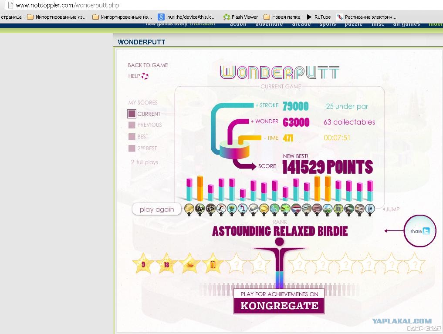The height and width of the screenshot is (334, 443).
Task: Click the 141529 POINTS score text
Action: coord(328,167)
